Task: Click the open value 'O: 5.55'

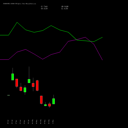Action: pyautogui.click(x=44, y=9)
